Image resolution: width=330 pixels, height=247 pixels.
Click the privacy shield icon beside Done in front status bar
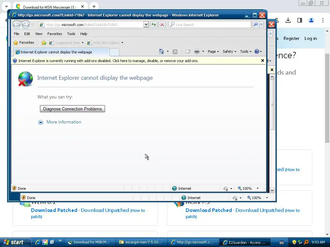coord(14,188)
